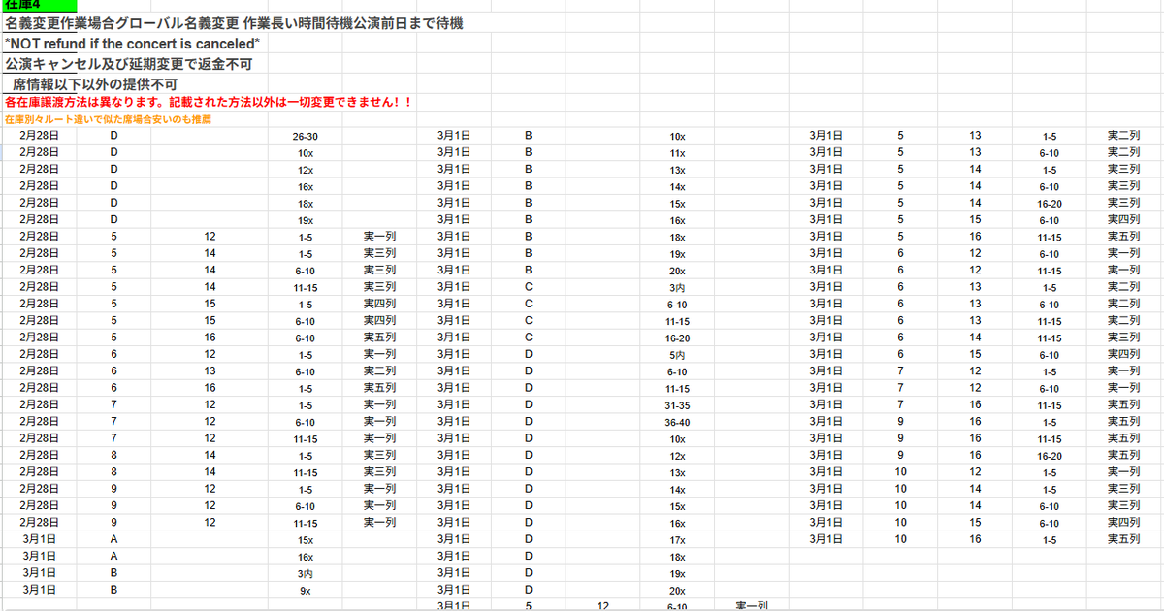Image resolution: width=1164 pixels, height=611 pixels.
Task: Click 16x in the 2月28日 D rows
Action: [x=305, y=186]
